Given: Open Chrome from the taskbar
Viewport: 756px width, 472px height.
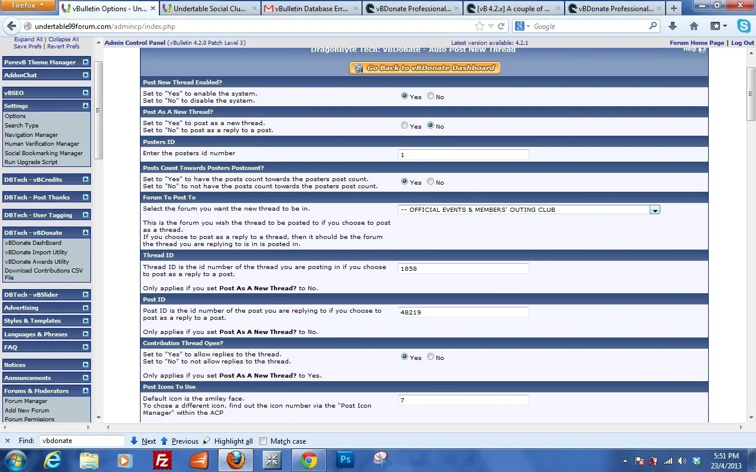Looking at the screenshot, I should (308, 460).
